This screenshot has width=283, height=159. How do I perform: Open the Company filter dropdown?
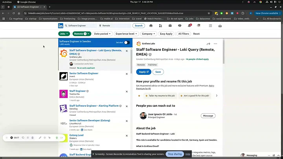pyautogui.click(x=148, y=34)
